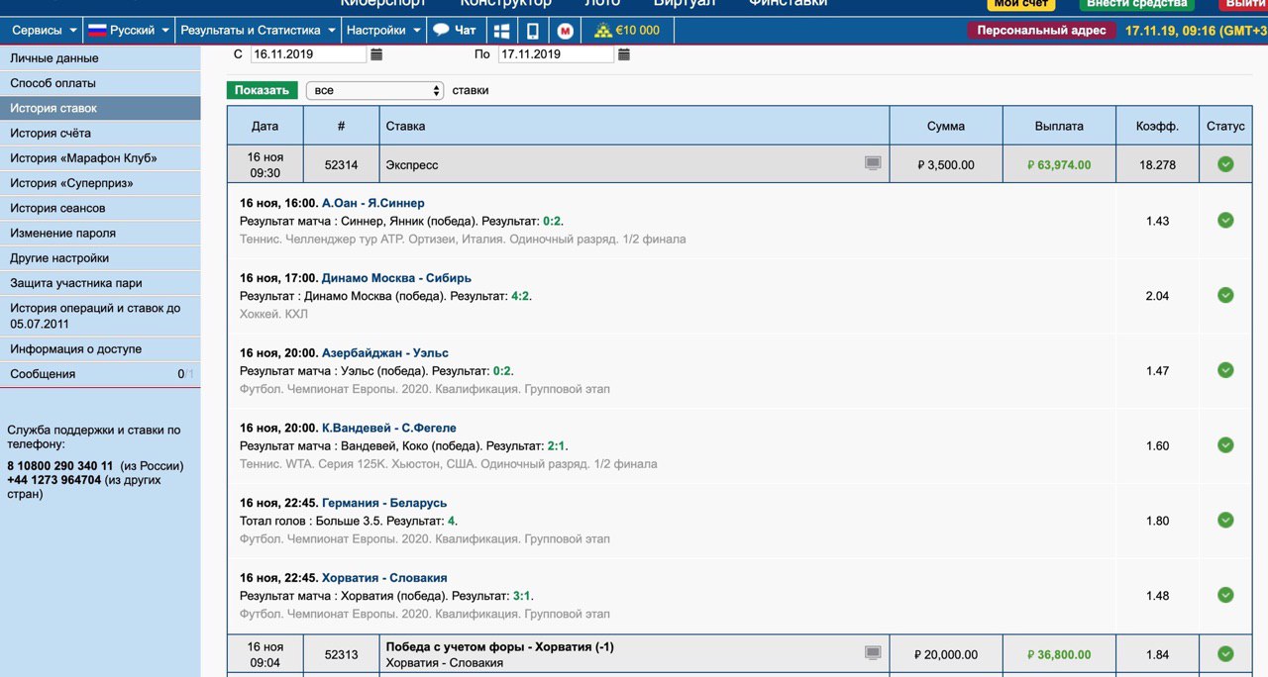Click the Сумма column header
Screen dimensions: 1268x677
coord(946,127)
